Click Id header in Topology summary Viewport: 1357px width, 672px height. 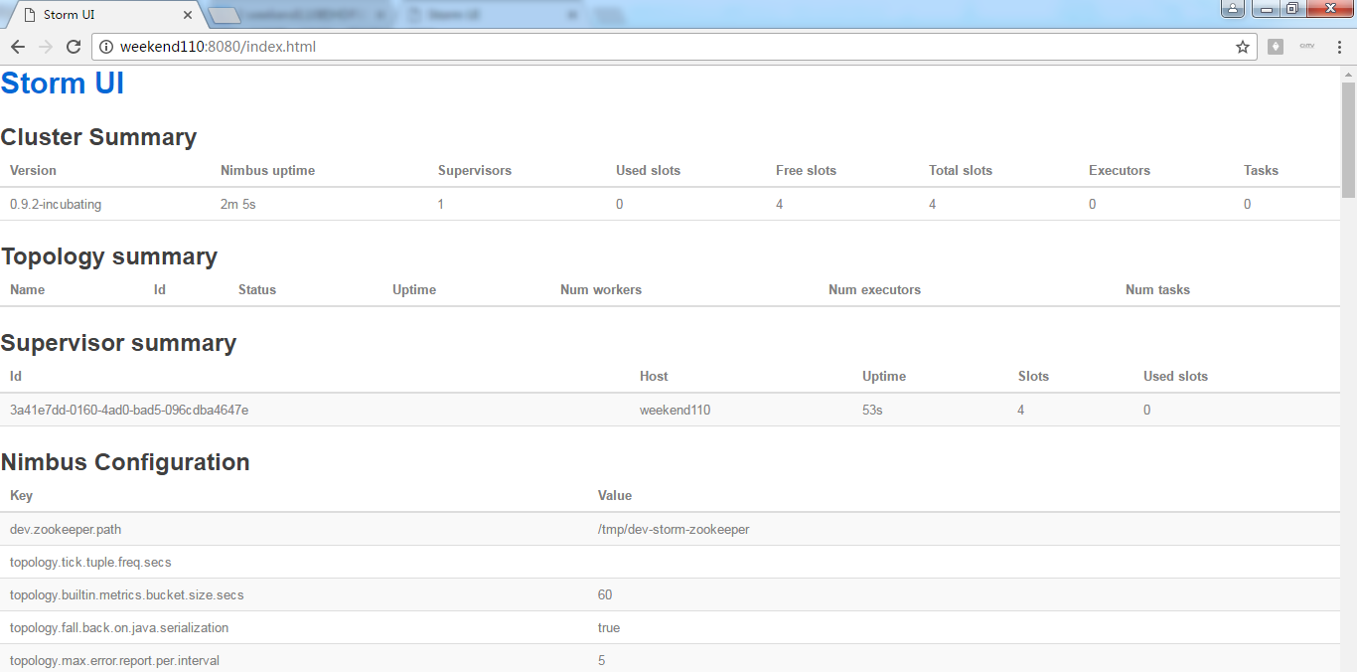160,290
